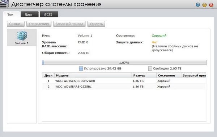Image resolution: width=217 pixels, height=137 pixels.
Task: Select disk row WDC WD15EARS-22Z5B1
Action: [x=124, y=87]
